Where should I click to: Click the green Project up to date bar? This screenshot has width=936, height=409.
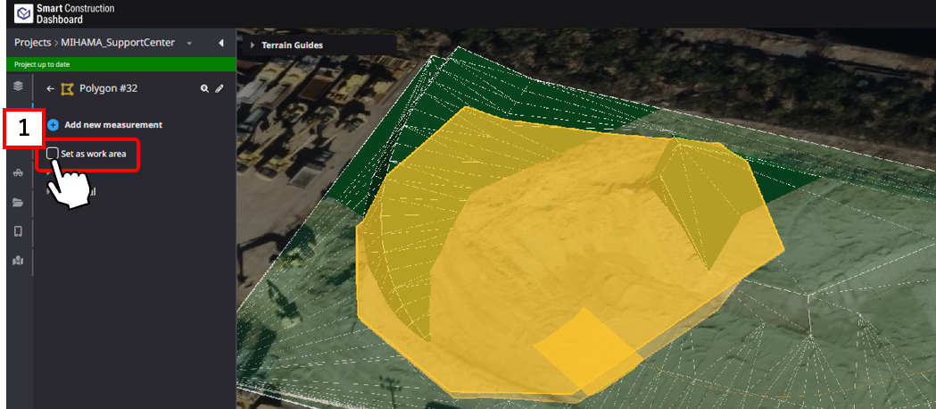pos(120,65)
